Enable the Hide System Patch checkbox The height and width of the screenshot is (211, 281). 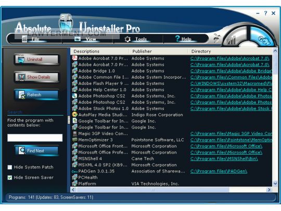(10, 167)
